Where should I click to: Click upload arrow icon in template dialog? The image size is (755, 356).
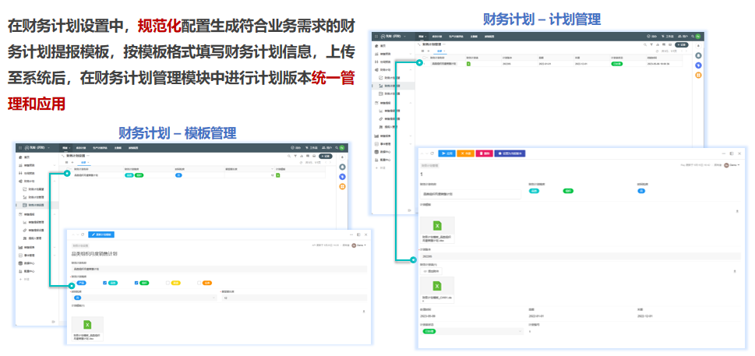pyautogui.click(x=364, y=312)
